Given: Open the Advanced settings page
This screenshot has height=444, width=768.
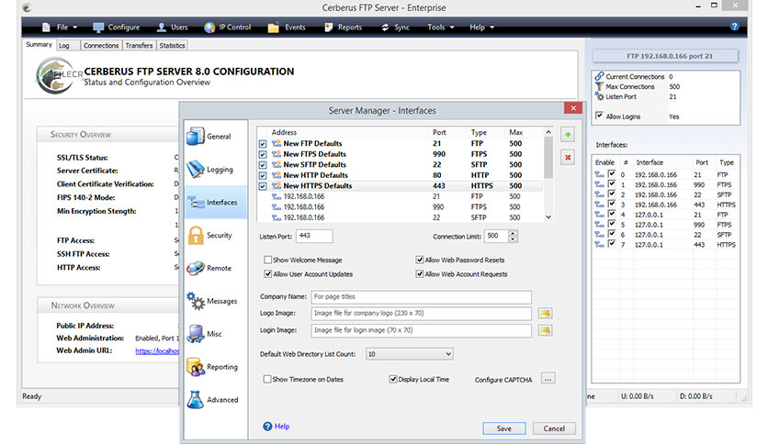Looking at the screenshot, I should click(216, 399).
